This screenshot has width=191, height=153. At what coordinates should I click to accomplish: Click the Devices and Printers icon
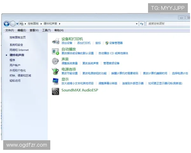tap(55, 41)
